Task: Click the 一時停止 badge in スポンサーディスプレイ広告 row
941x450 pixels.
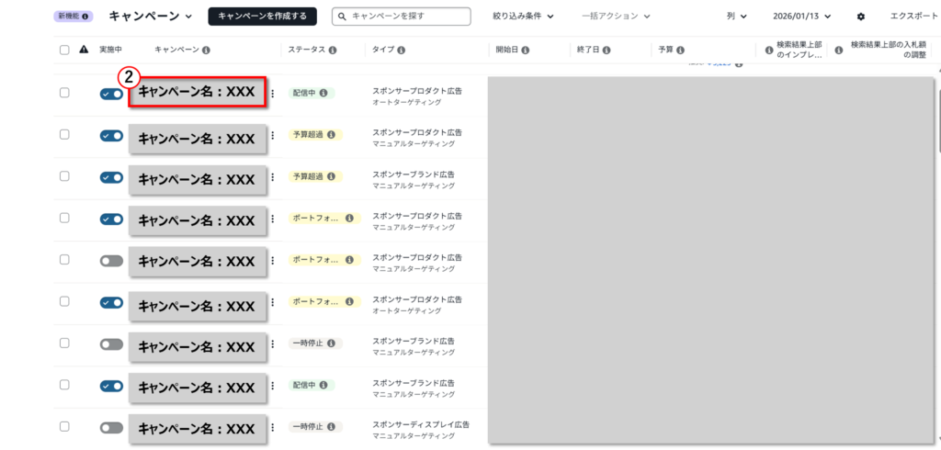Action: 315,427
